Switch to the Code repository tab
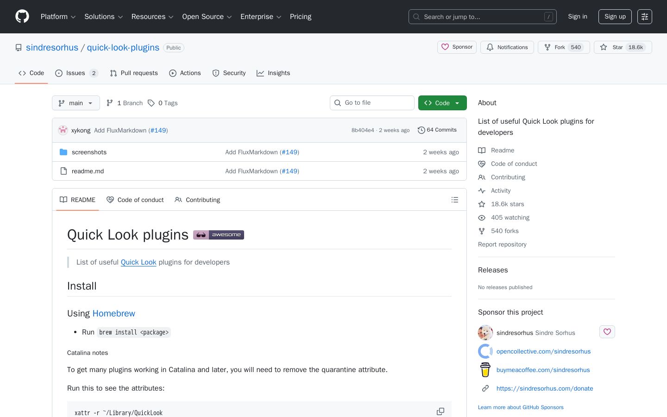Viewport: 667px width, 417px height. [31, 73]
